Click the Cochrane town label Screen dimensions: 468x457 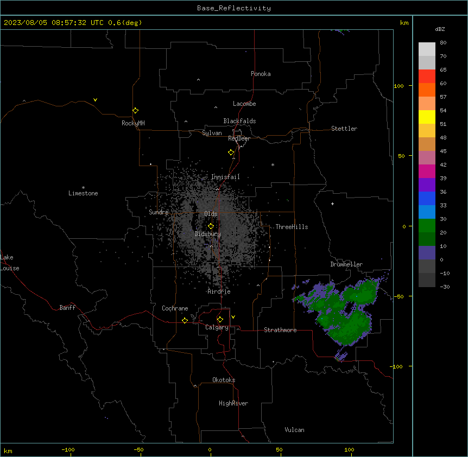pyautogui.click(x=175, y=308)
